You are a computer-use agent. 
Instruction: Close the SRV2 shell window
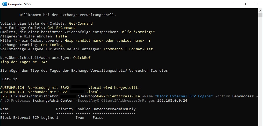[x=257, y=4]
